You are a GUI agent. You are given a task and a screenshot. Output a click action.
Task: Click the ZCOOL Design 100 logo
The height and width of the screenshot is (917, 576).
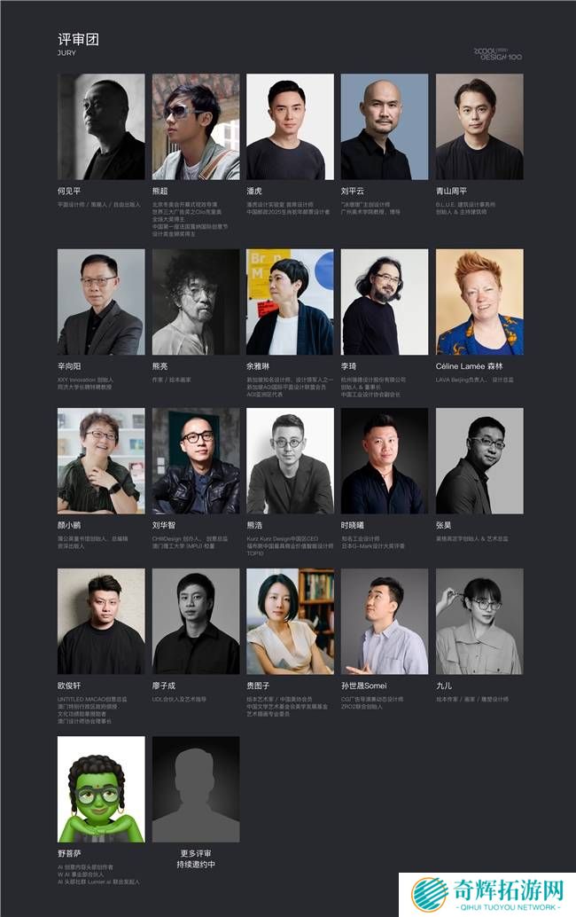[x=498, y=54]
